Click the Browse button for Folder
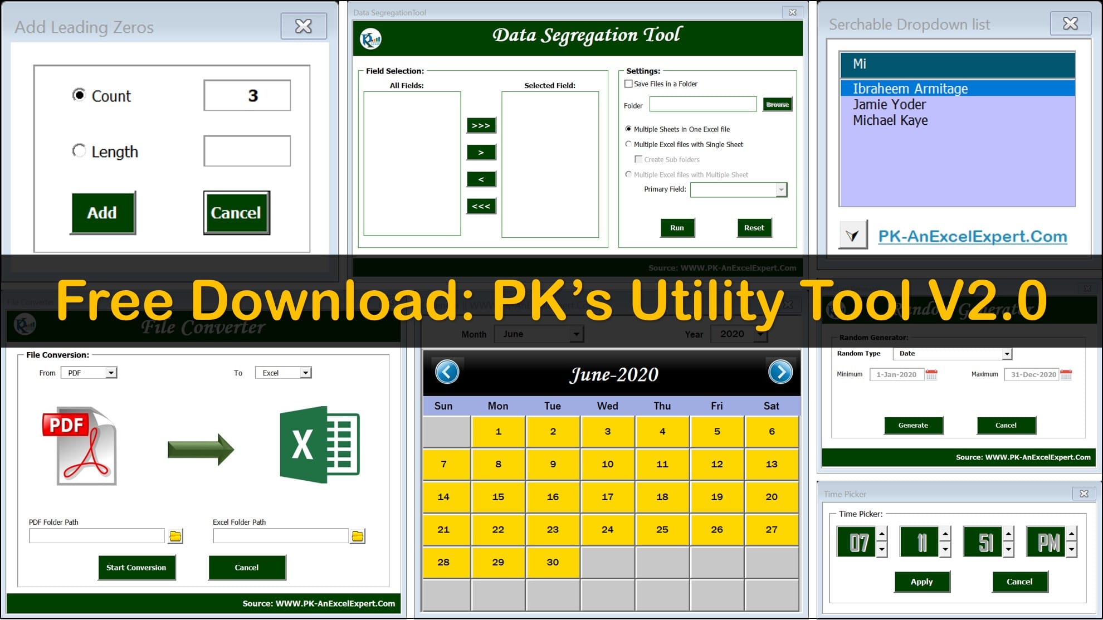This screenshot has height=620, width=1103. 777,105
